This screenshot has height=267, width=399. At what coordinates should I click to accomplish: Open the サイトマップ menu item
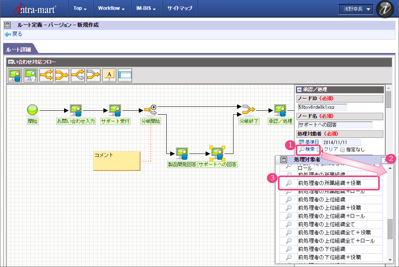(180, 8)
